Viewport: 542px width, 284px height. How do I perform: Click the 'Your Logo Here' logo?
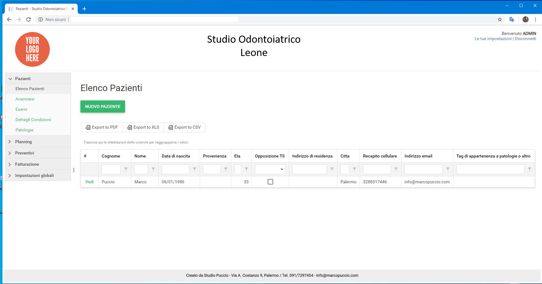tap(32, 49)
